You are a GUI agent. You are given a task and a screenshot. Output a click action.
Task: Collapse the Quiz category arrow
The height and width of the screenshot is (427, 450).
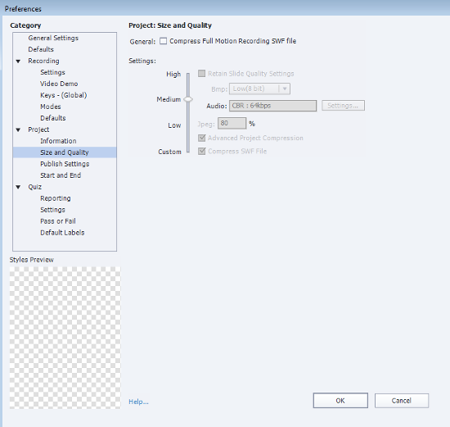[18, 187]
